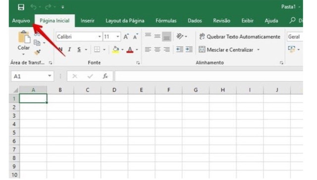The height and width of the screenshot is (180, 317).
Task: Apply the yellow fill color bucket
Action: coord(115,49)
